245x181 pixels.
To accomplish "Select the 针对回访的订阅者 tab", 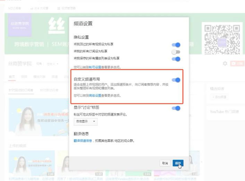I will [21, 90].
